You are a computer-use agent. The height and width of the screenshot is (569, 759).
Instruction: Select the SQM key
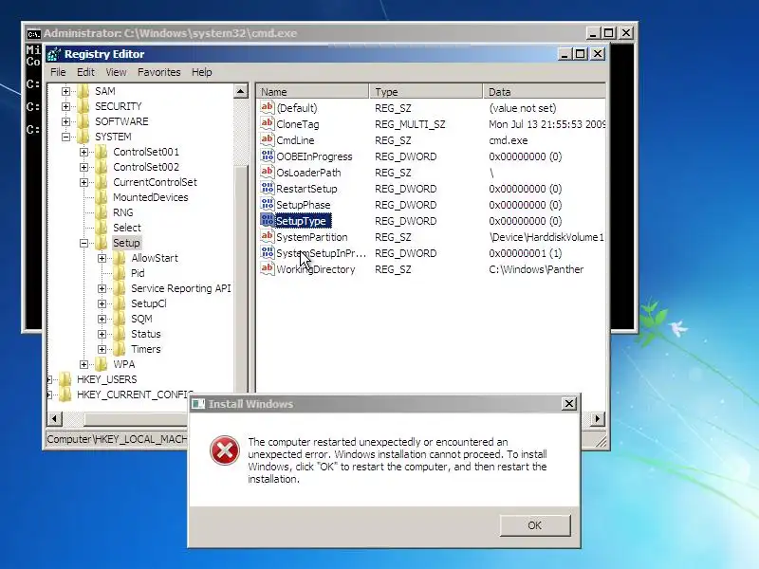click(141, 319)
